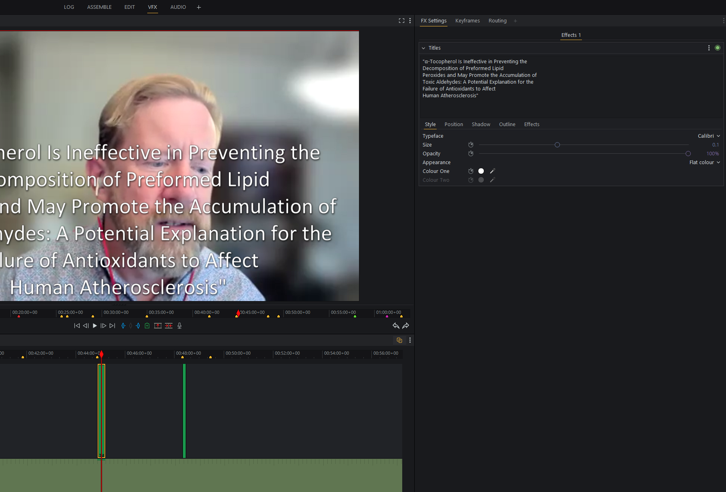Undo the last action
Viewport: 726px width, 492px height.
point(396,326)
